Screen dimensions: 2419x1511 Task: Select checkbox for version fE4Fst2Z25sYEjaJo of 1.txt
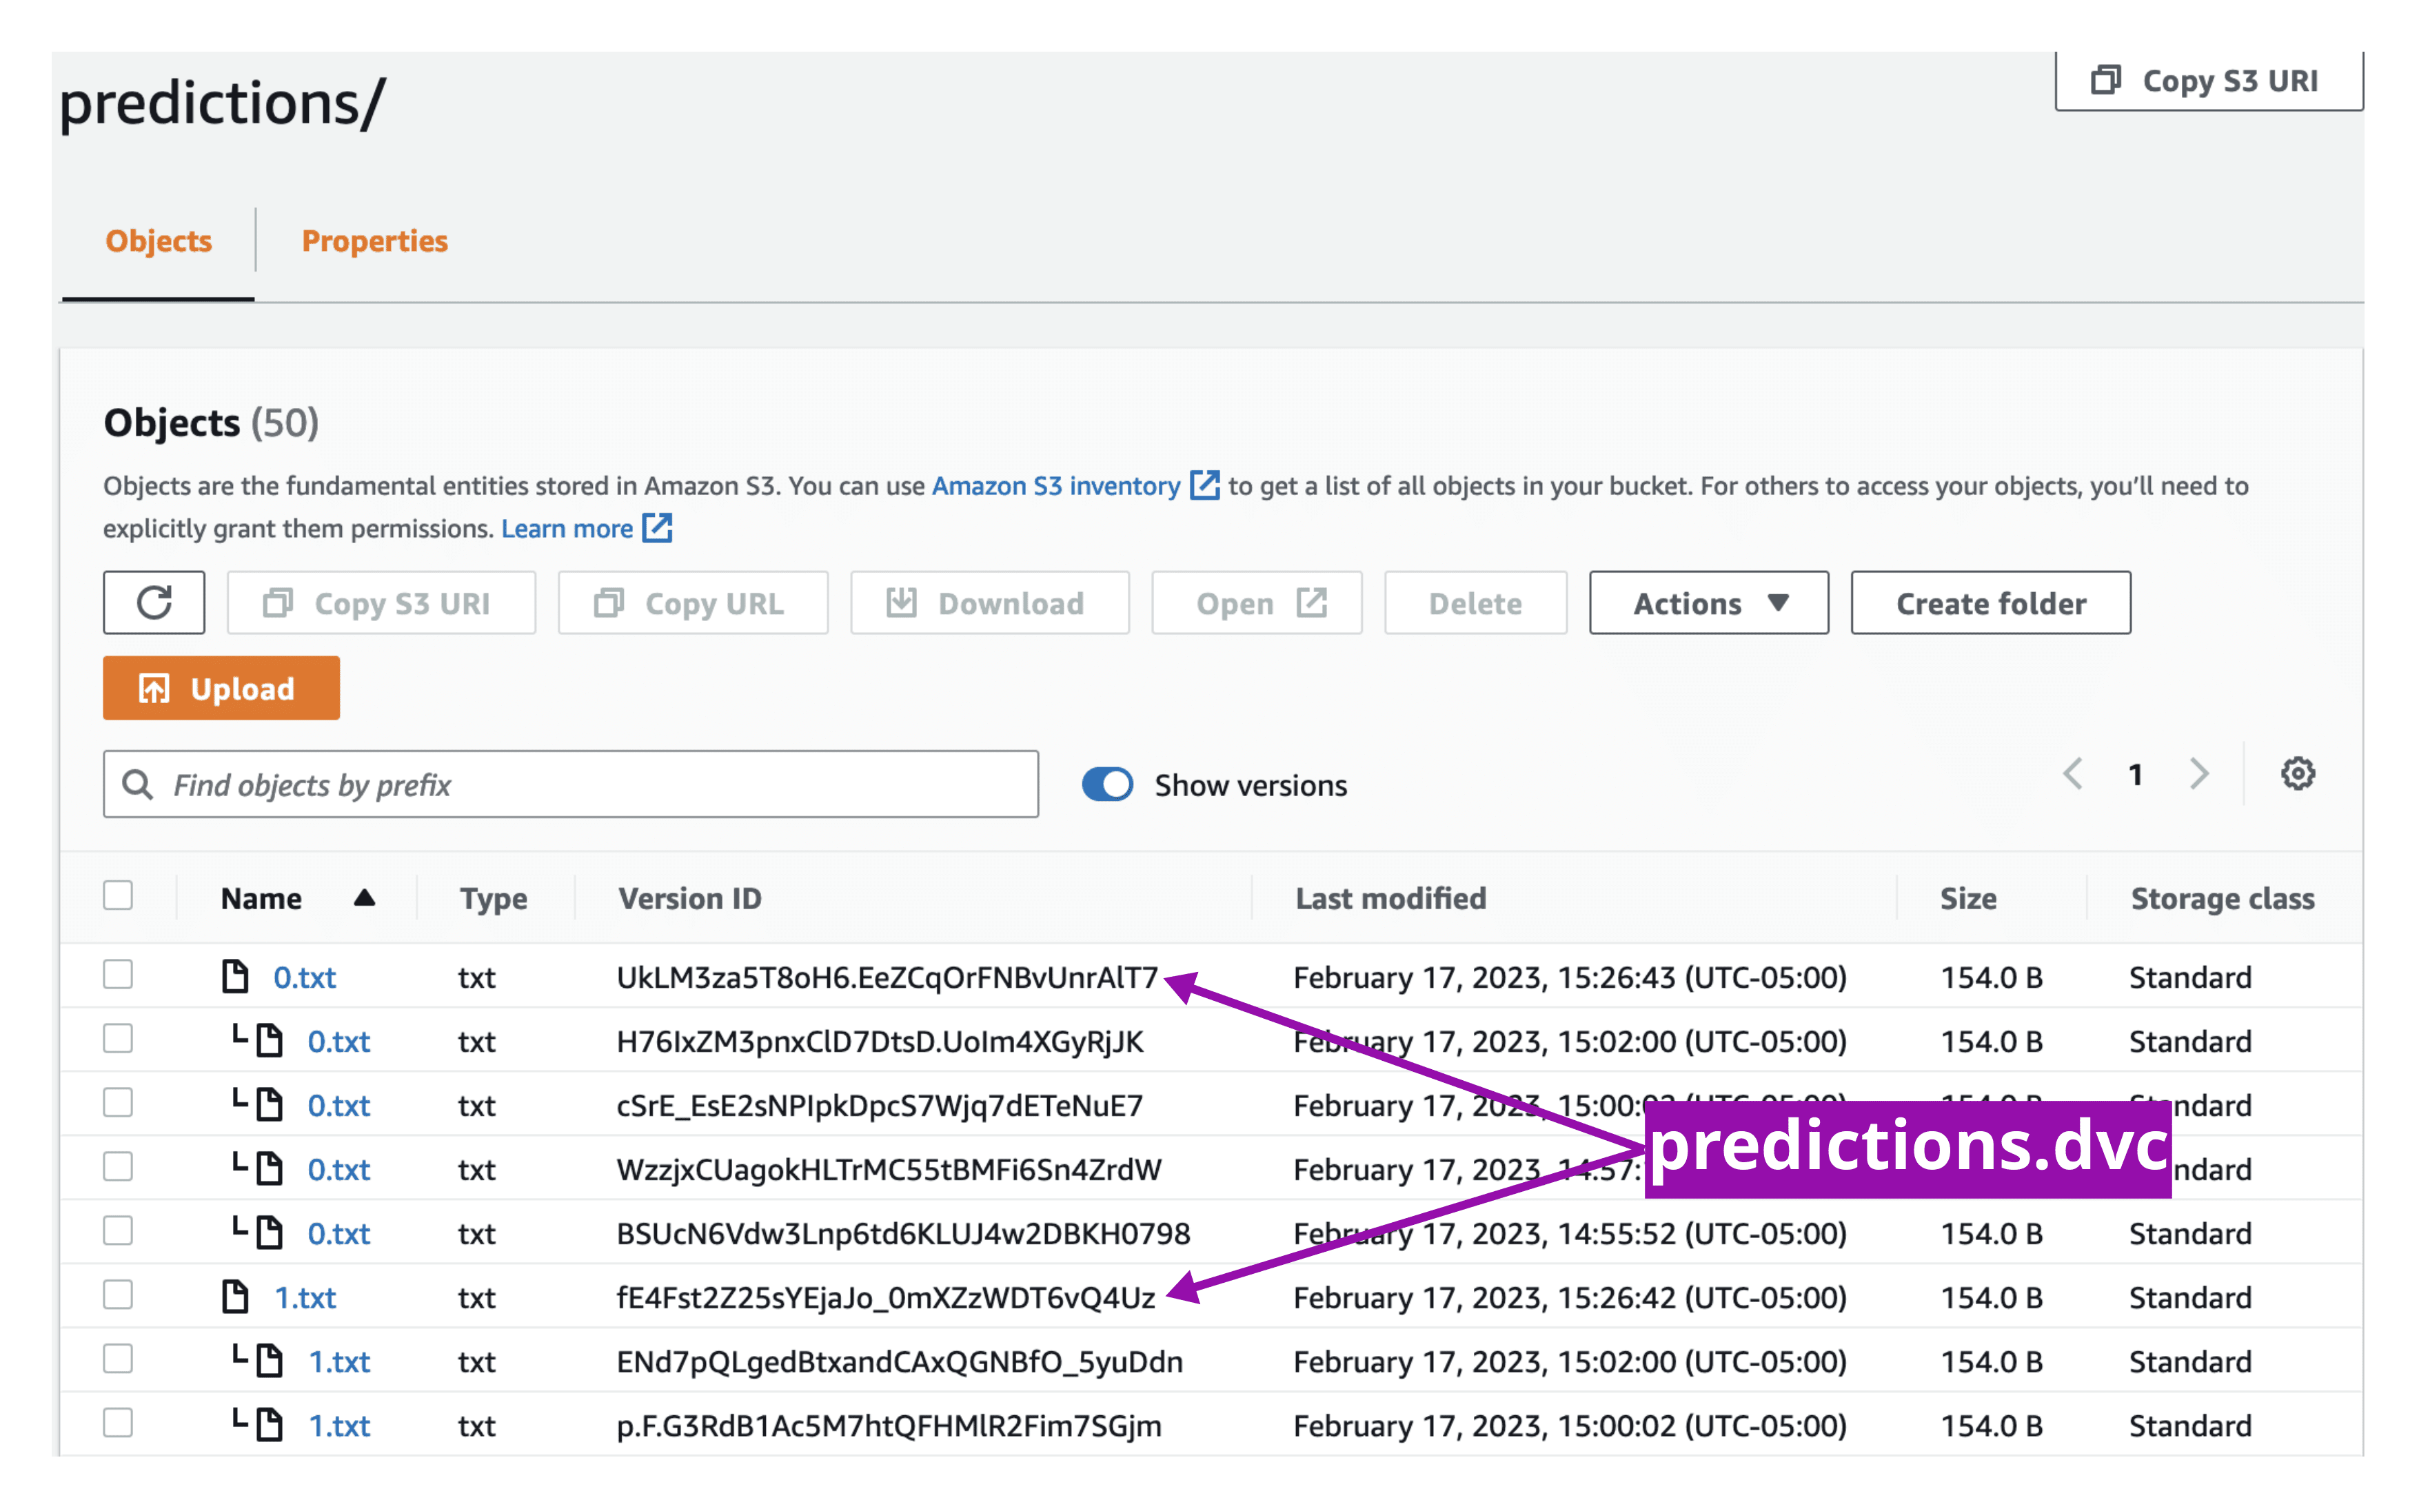click(118, 1296)
